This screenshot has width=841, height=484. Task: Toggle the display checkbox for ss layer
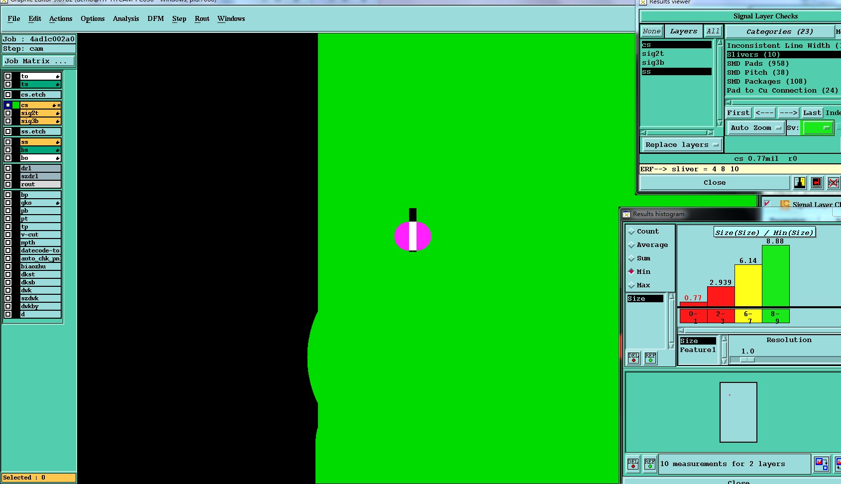8,142
